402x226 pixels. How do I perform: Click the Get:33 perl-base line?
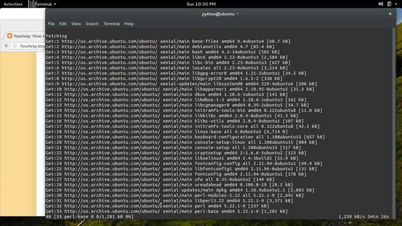167,212
